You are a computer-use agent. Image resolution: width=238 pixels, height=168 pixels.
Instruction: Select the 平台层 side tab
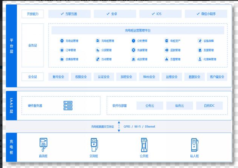[11, 46]
